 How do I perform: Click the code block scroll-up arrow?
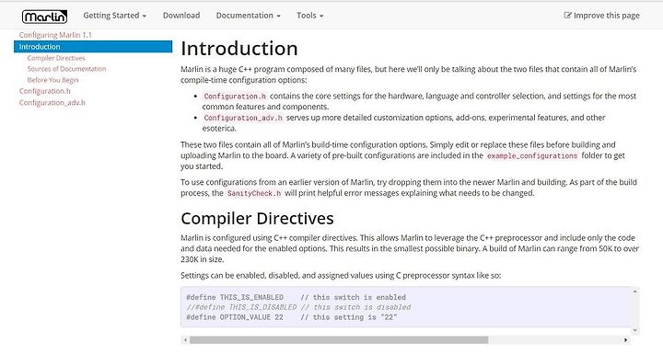click(634, 291)
